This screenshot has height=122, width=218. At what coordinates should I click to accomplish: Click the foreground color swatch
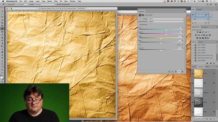coord(2,78)
